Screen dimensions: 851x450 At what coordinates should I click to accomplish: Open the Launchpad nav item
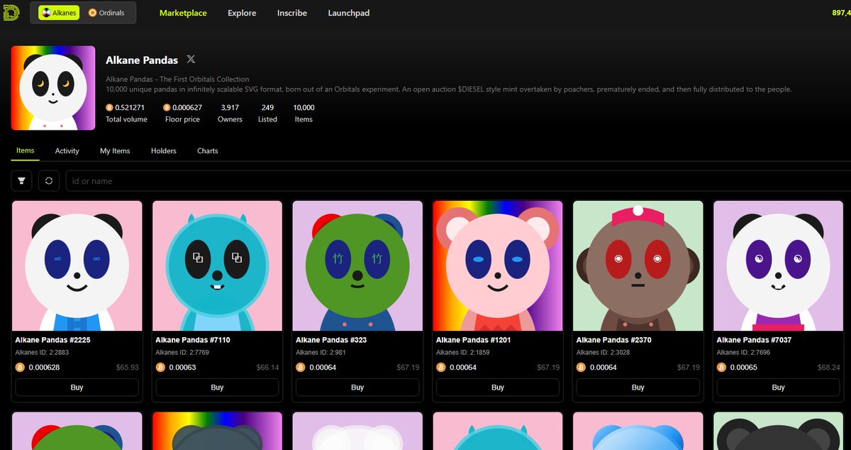coord(349,13)
